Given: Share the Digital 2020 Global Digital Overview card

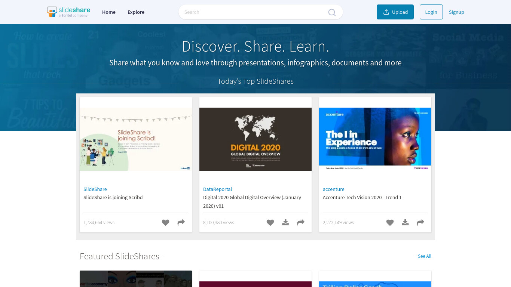Looking at the screenshot, I should point(301,223).
